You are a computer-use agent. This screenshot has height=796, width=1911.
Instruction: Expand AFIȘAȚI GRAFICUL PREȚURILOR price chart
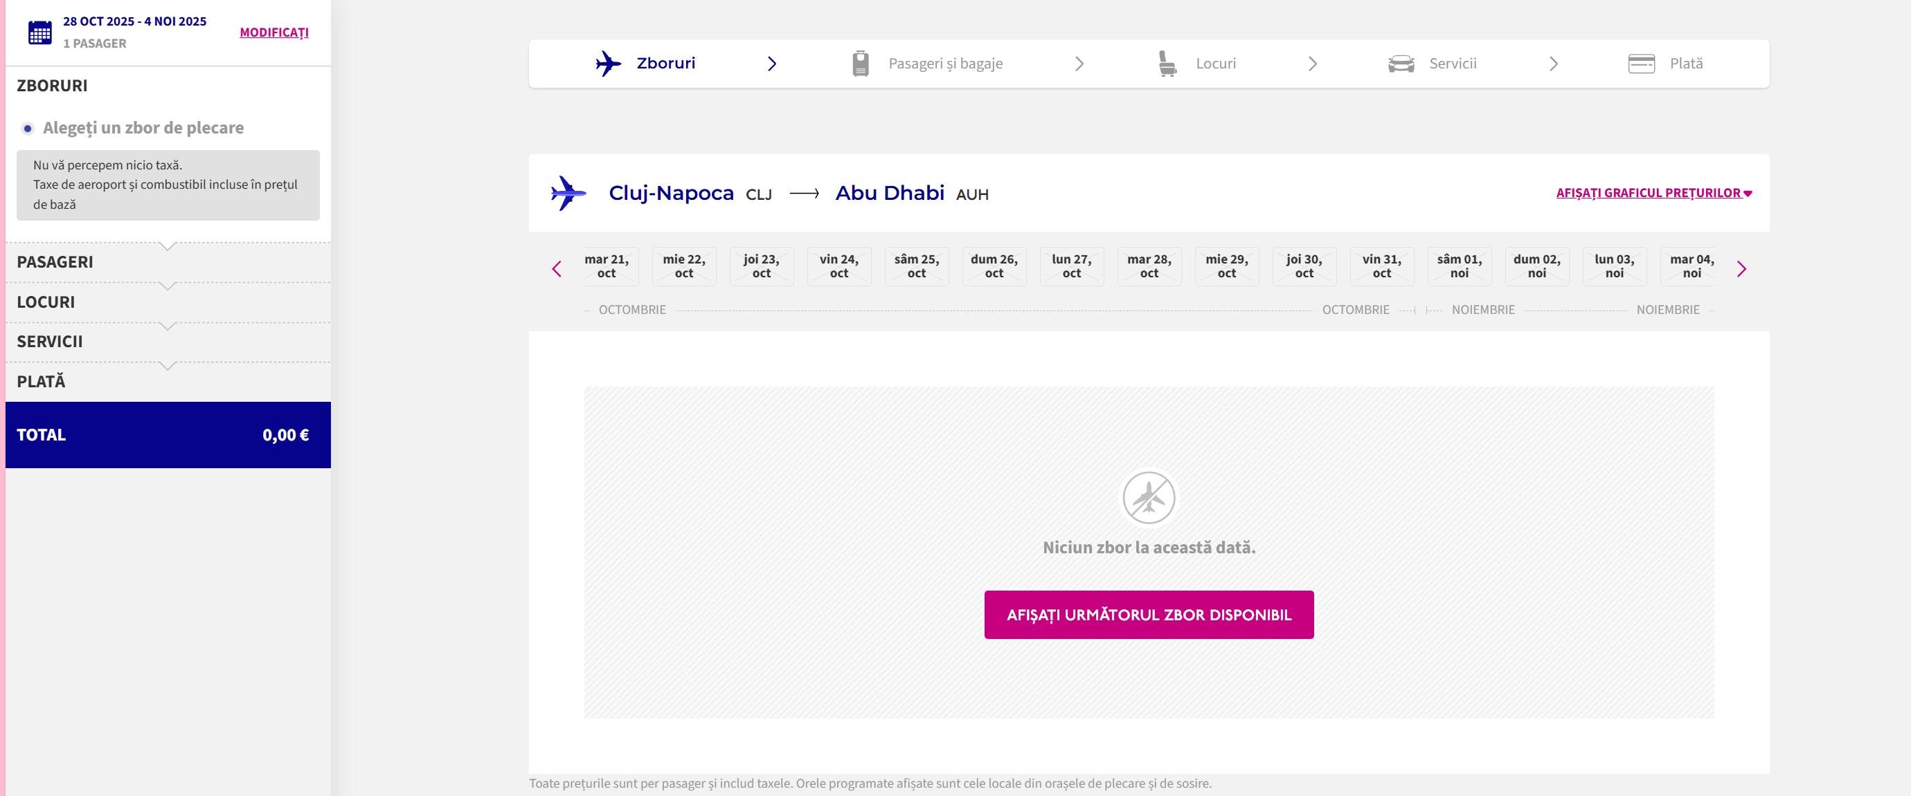(1653, 194)
